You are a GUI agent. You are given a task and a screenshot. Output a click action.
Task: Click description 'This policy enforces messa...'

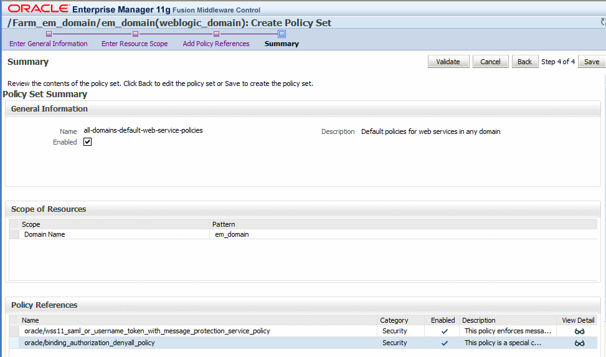508,331
